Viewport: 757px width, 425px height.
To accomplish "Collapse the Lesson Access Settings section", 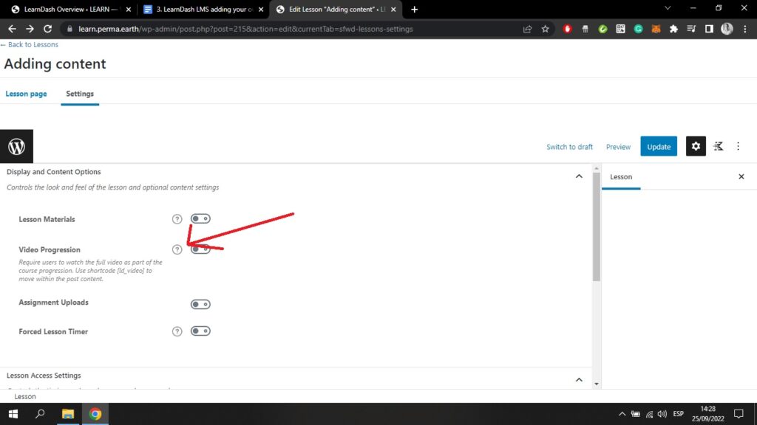I will pos(579,379).
